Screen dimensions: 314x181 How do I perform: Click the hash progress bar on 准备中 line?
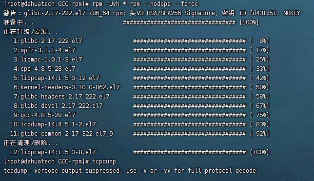click(x=179, y=22)
